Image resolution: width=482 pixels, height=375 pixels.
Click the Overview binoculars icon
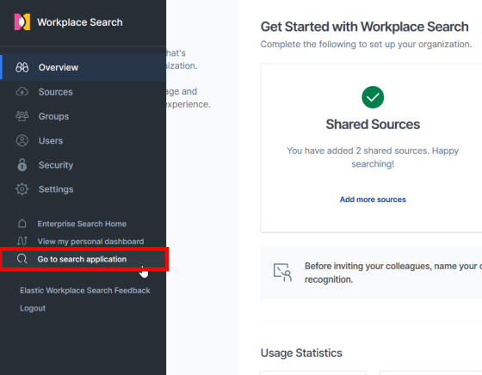(22, 67)
